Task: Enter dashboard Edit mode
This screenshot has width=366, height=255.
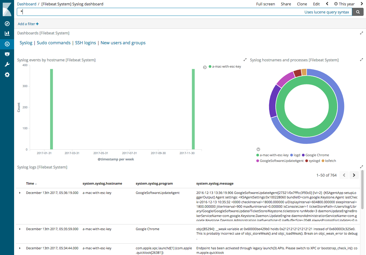Action: (x=316, y=4)
